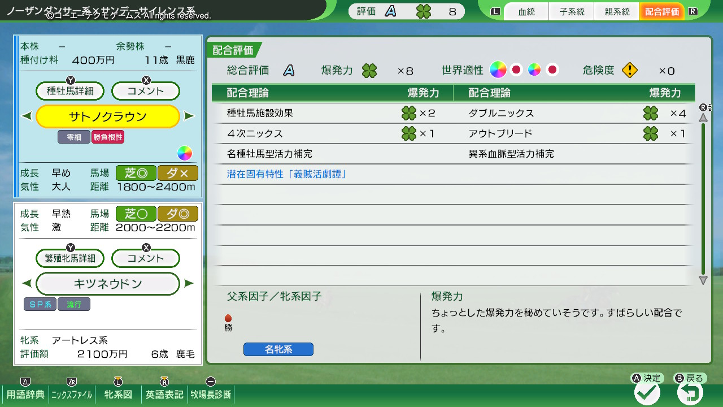Open the broodmare コメント button
Viewport: 723px width, 407px height.
click(146, 258)
